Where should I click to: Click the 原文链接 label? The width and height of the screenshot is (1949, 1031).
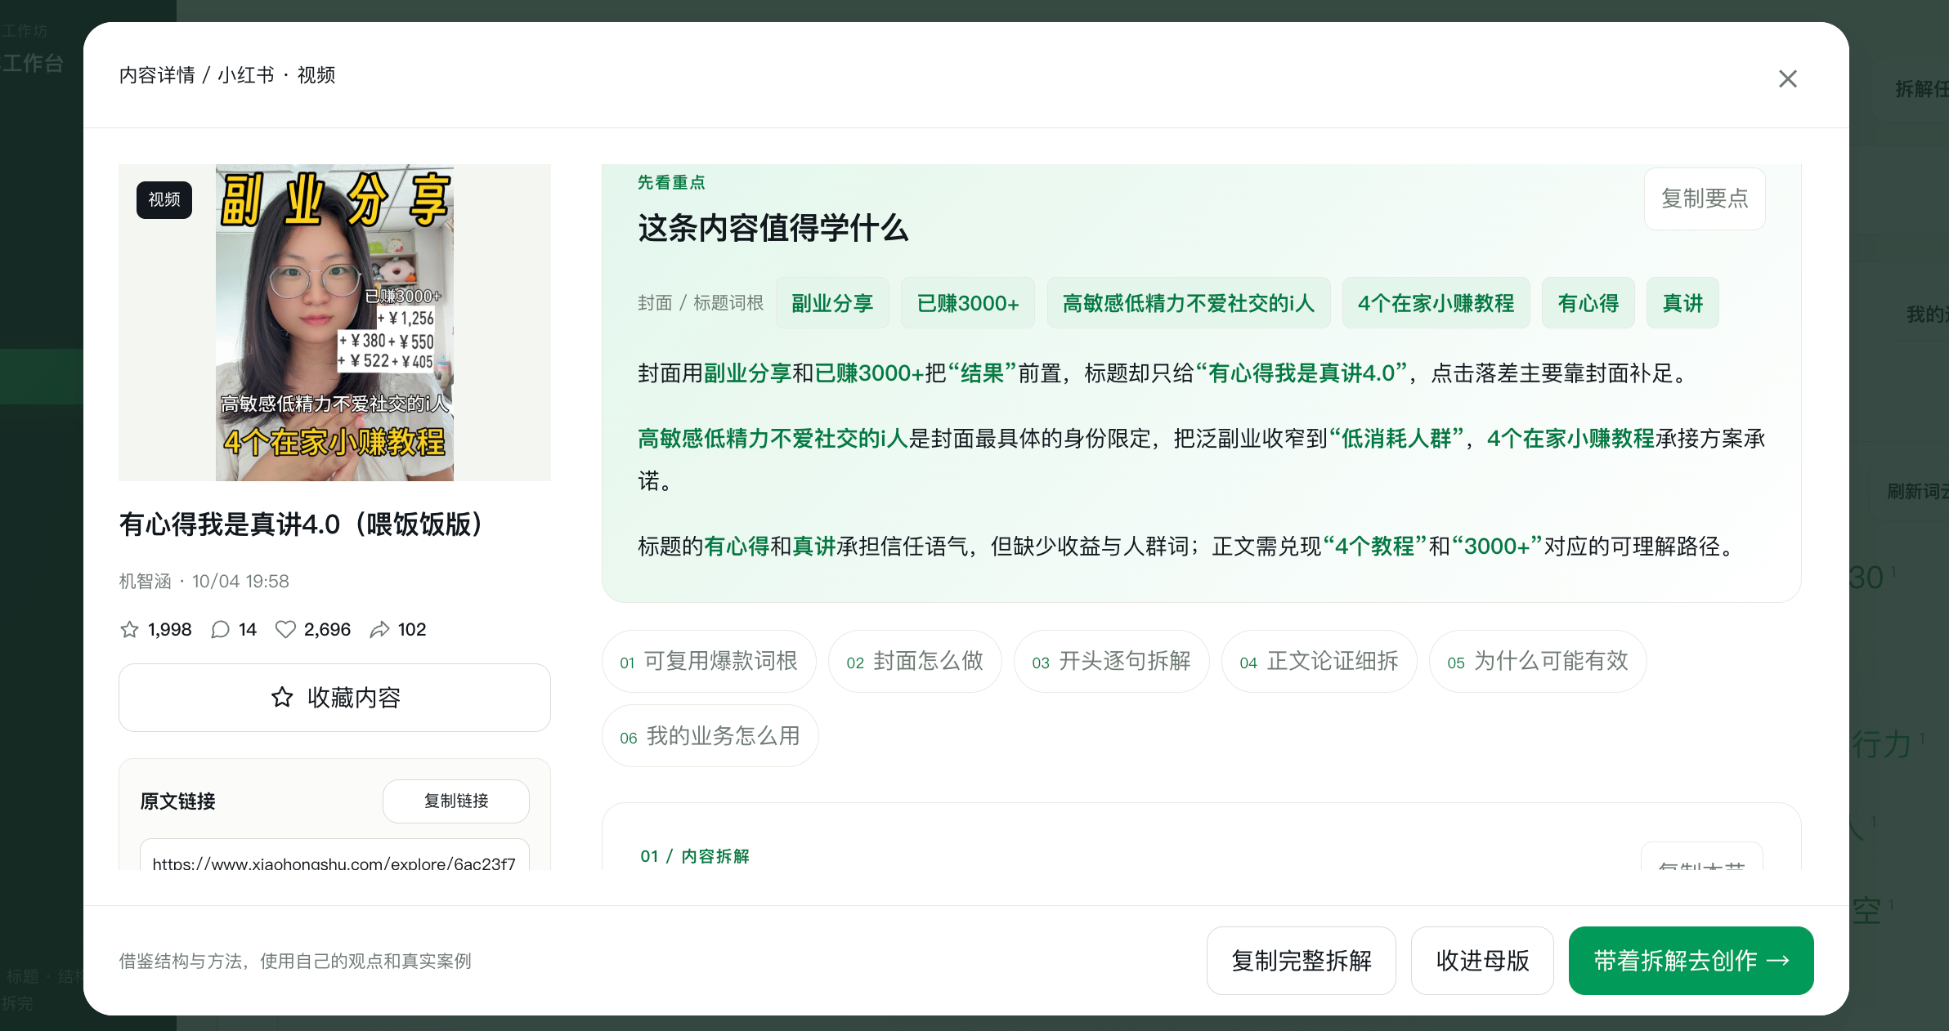coord(177,801)
